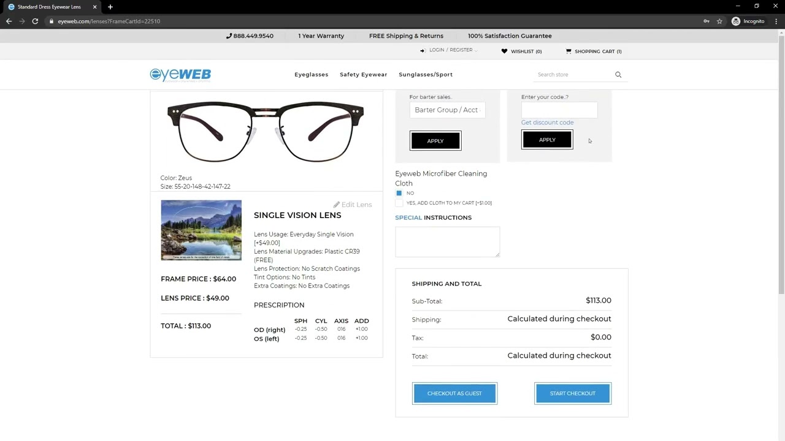The width and height of the screenshot is (785, 441).
Task: Click the eyeglasses frame product image
Action: (x=266, y=131)
